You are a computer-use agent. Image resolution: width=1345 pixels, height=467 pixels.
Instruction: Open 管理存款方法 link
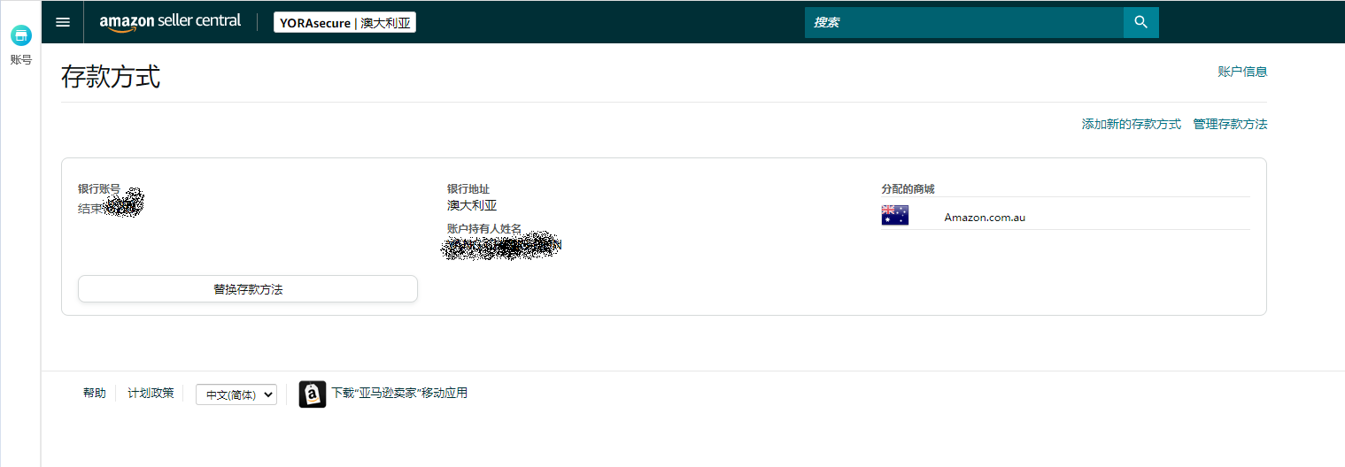[x=1230, y=125]
